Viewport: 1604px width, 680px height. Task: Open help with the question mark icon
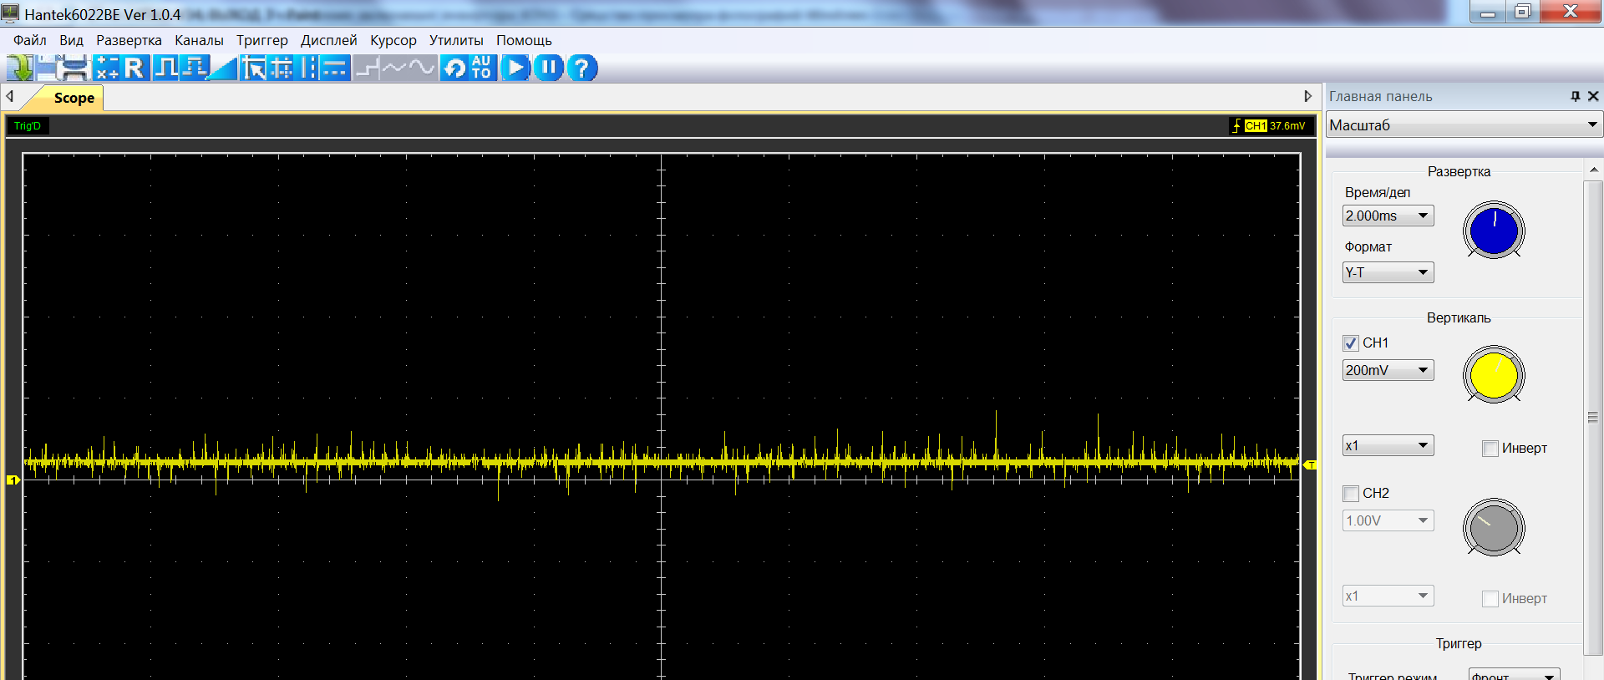(x=582, y=68)
